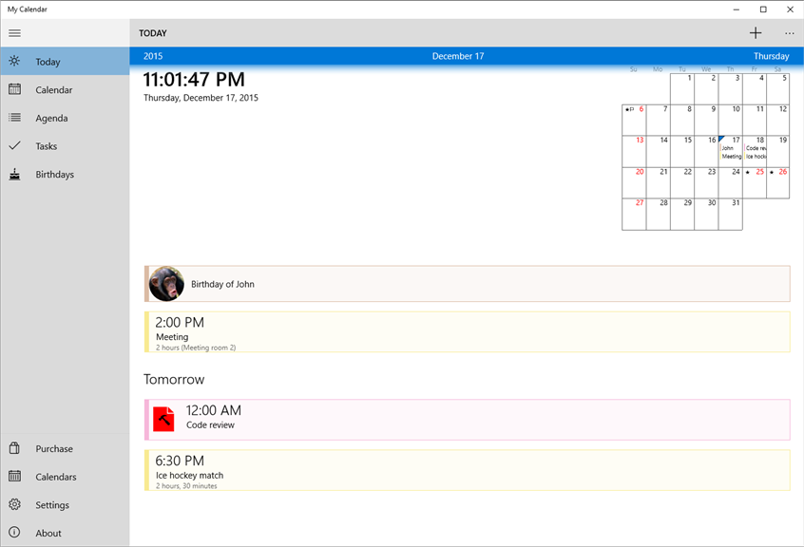Open the Settings gear icon
This screenshot has width=804, height=547.
tap(14, 504)
